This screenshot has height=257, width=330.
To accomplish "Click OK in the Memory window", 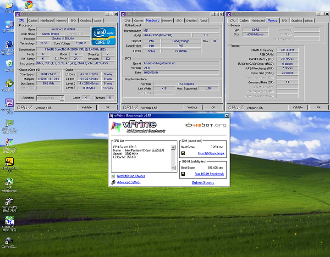I will 319,107.
